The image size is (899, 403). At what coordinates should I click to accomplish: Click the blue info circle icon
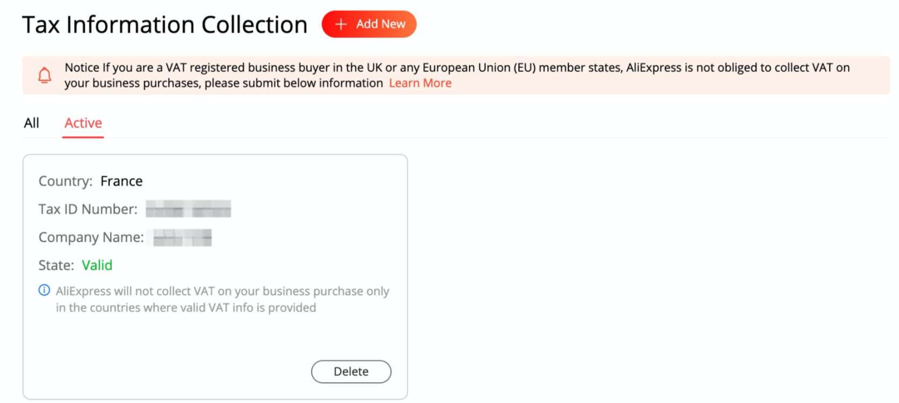coord(44,291)
